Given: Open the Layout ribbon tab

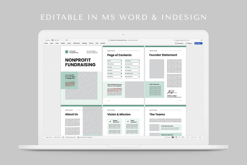Looking at the screenshot, I should 69,43.
